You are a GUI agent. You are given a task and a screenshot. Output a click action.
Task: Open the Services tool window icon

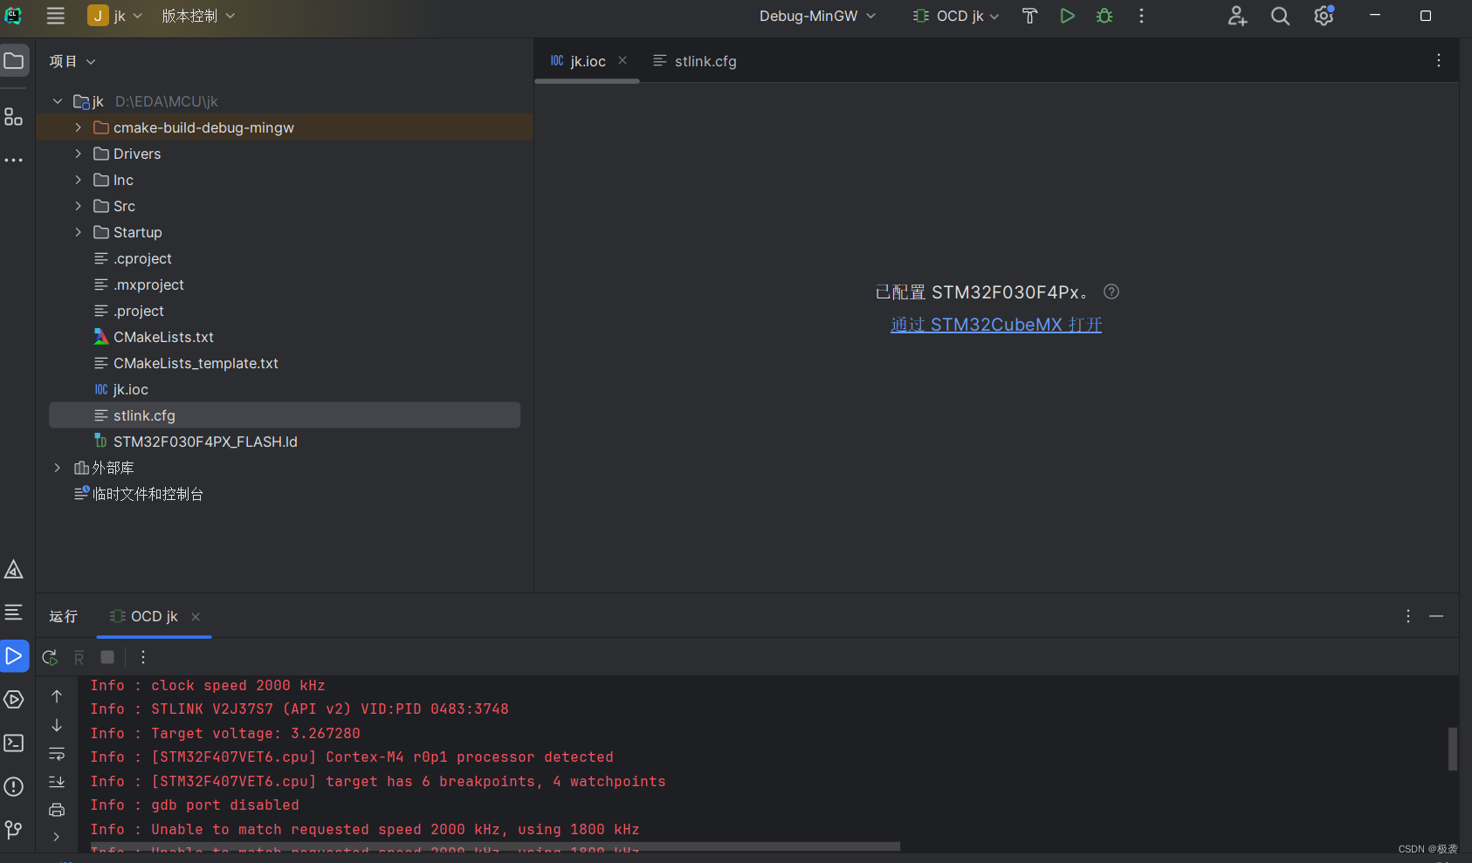pos(14,699)
